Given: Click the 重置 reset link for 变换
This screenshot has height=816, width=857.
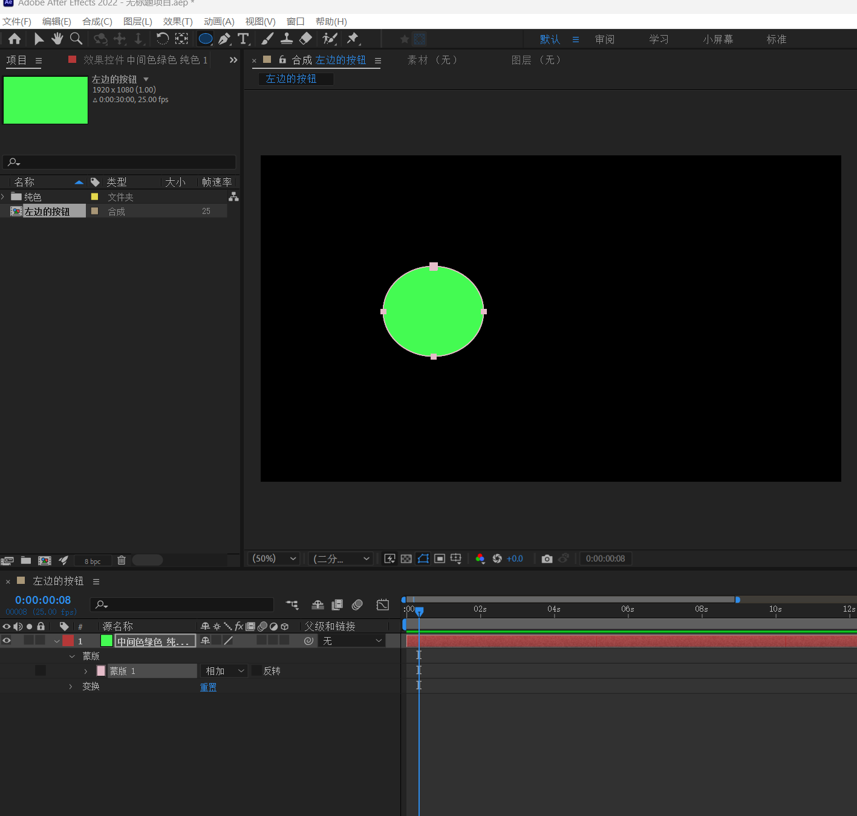Looking at the screenshot, I should pyautogui.click(x=209, y=687).
